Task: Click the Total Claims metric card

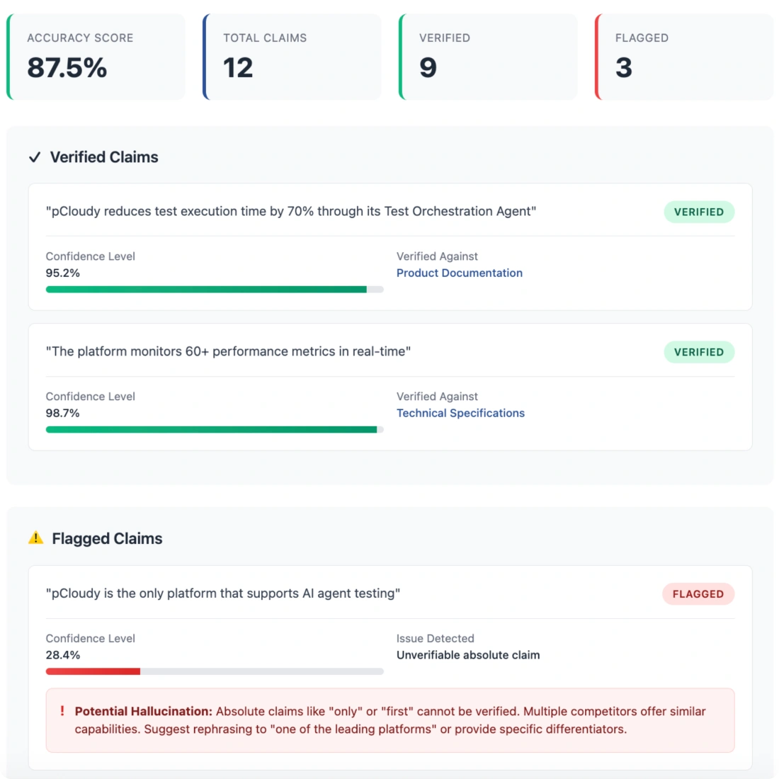Action: click(x=292, y=57)
